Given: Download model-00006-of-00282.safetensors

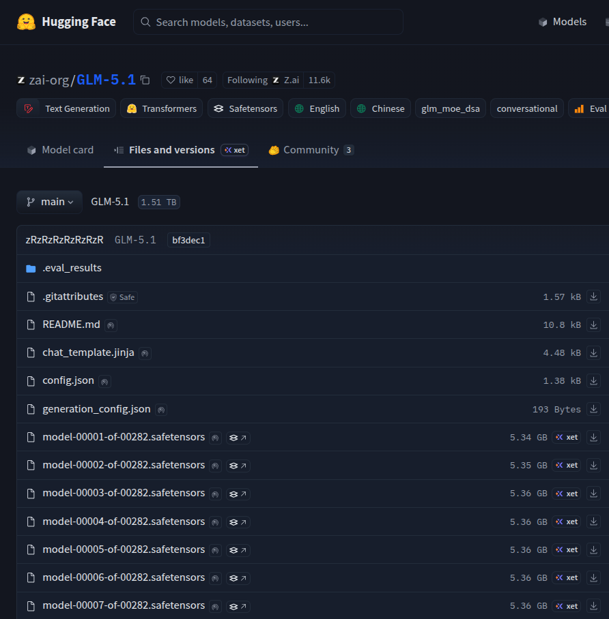Looking at the screenshot, I should tap(593, 578).
